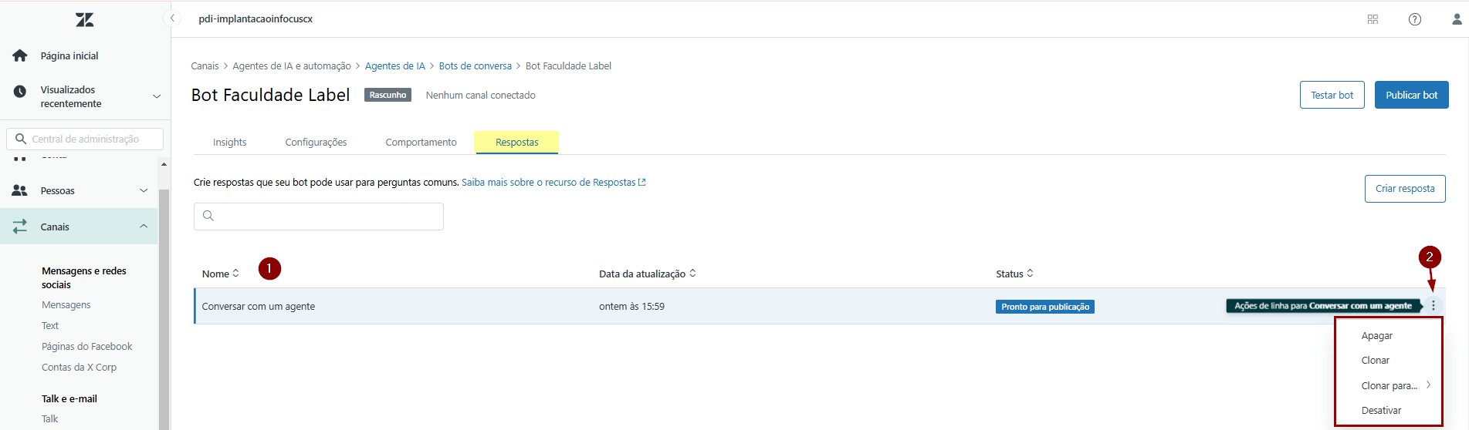Viewport: 1469px width, 430px height.
Task: Click the Pessoas people icon
Action: [20, 190]
